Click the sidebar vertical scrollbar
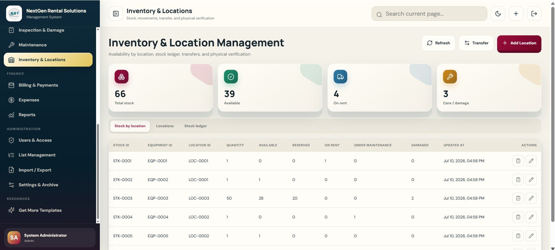 [98, 171]
